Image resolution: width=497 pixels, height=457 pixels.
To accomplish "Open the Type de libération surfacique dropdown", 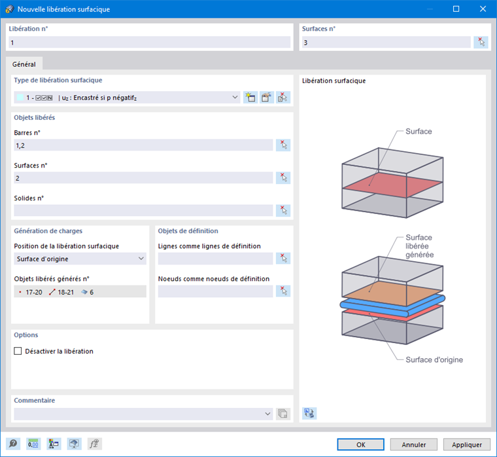I will click(x=127, y=98).
